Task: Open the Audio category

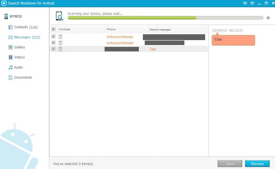Action: [16, 67]
